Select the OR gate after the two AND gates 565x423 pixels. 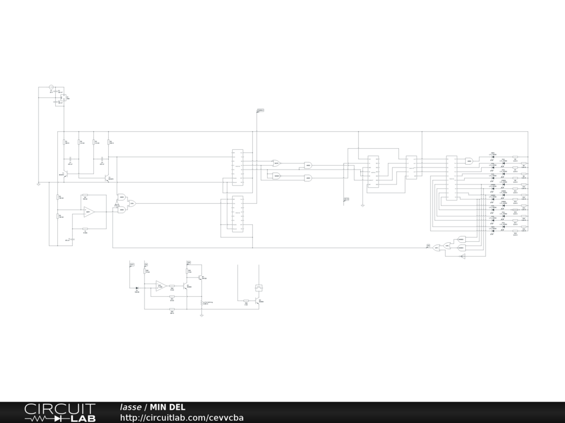click(132, 203)
